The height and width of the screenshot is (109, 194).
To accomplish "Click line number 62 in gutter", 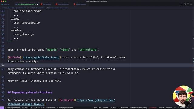I will point(3,65).
